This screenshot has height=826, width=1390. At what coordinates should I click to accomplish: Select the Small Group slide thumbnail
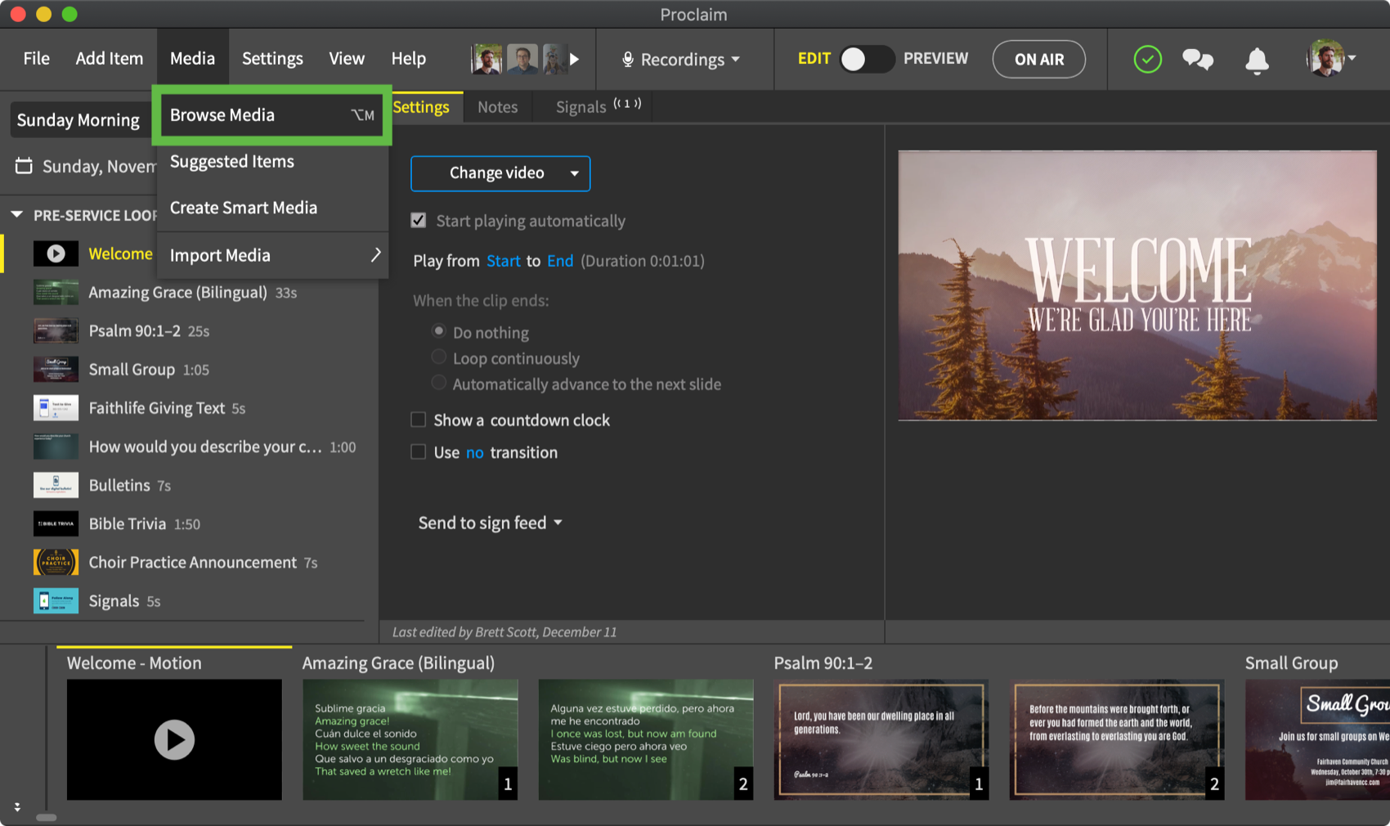click(x=1317, y=739)
